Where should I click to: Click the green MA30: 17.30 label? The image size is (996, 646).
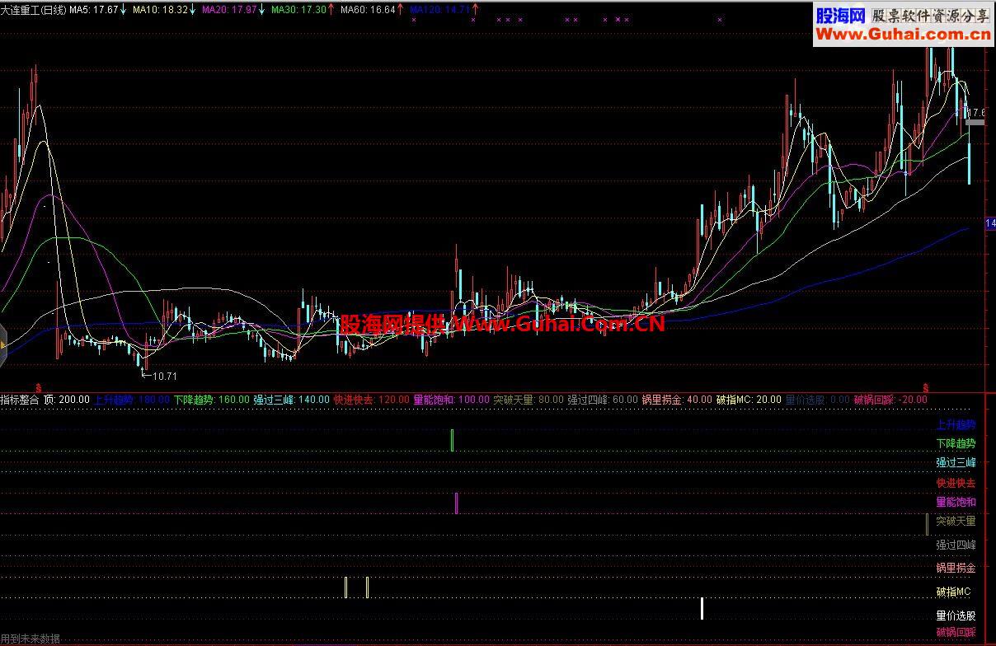click(x=298, y=10)
